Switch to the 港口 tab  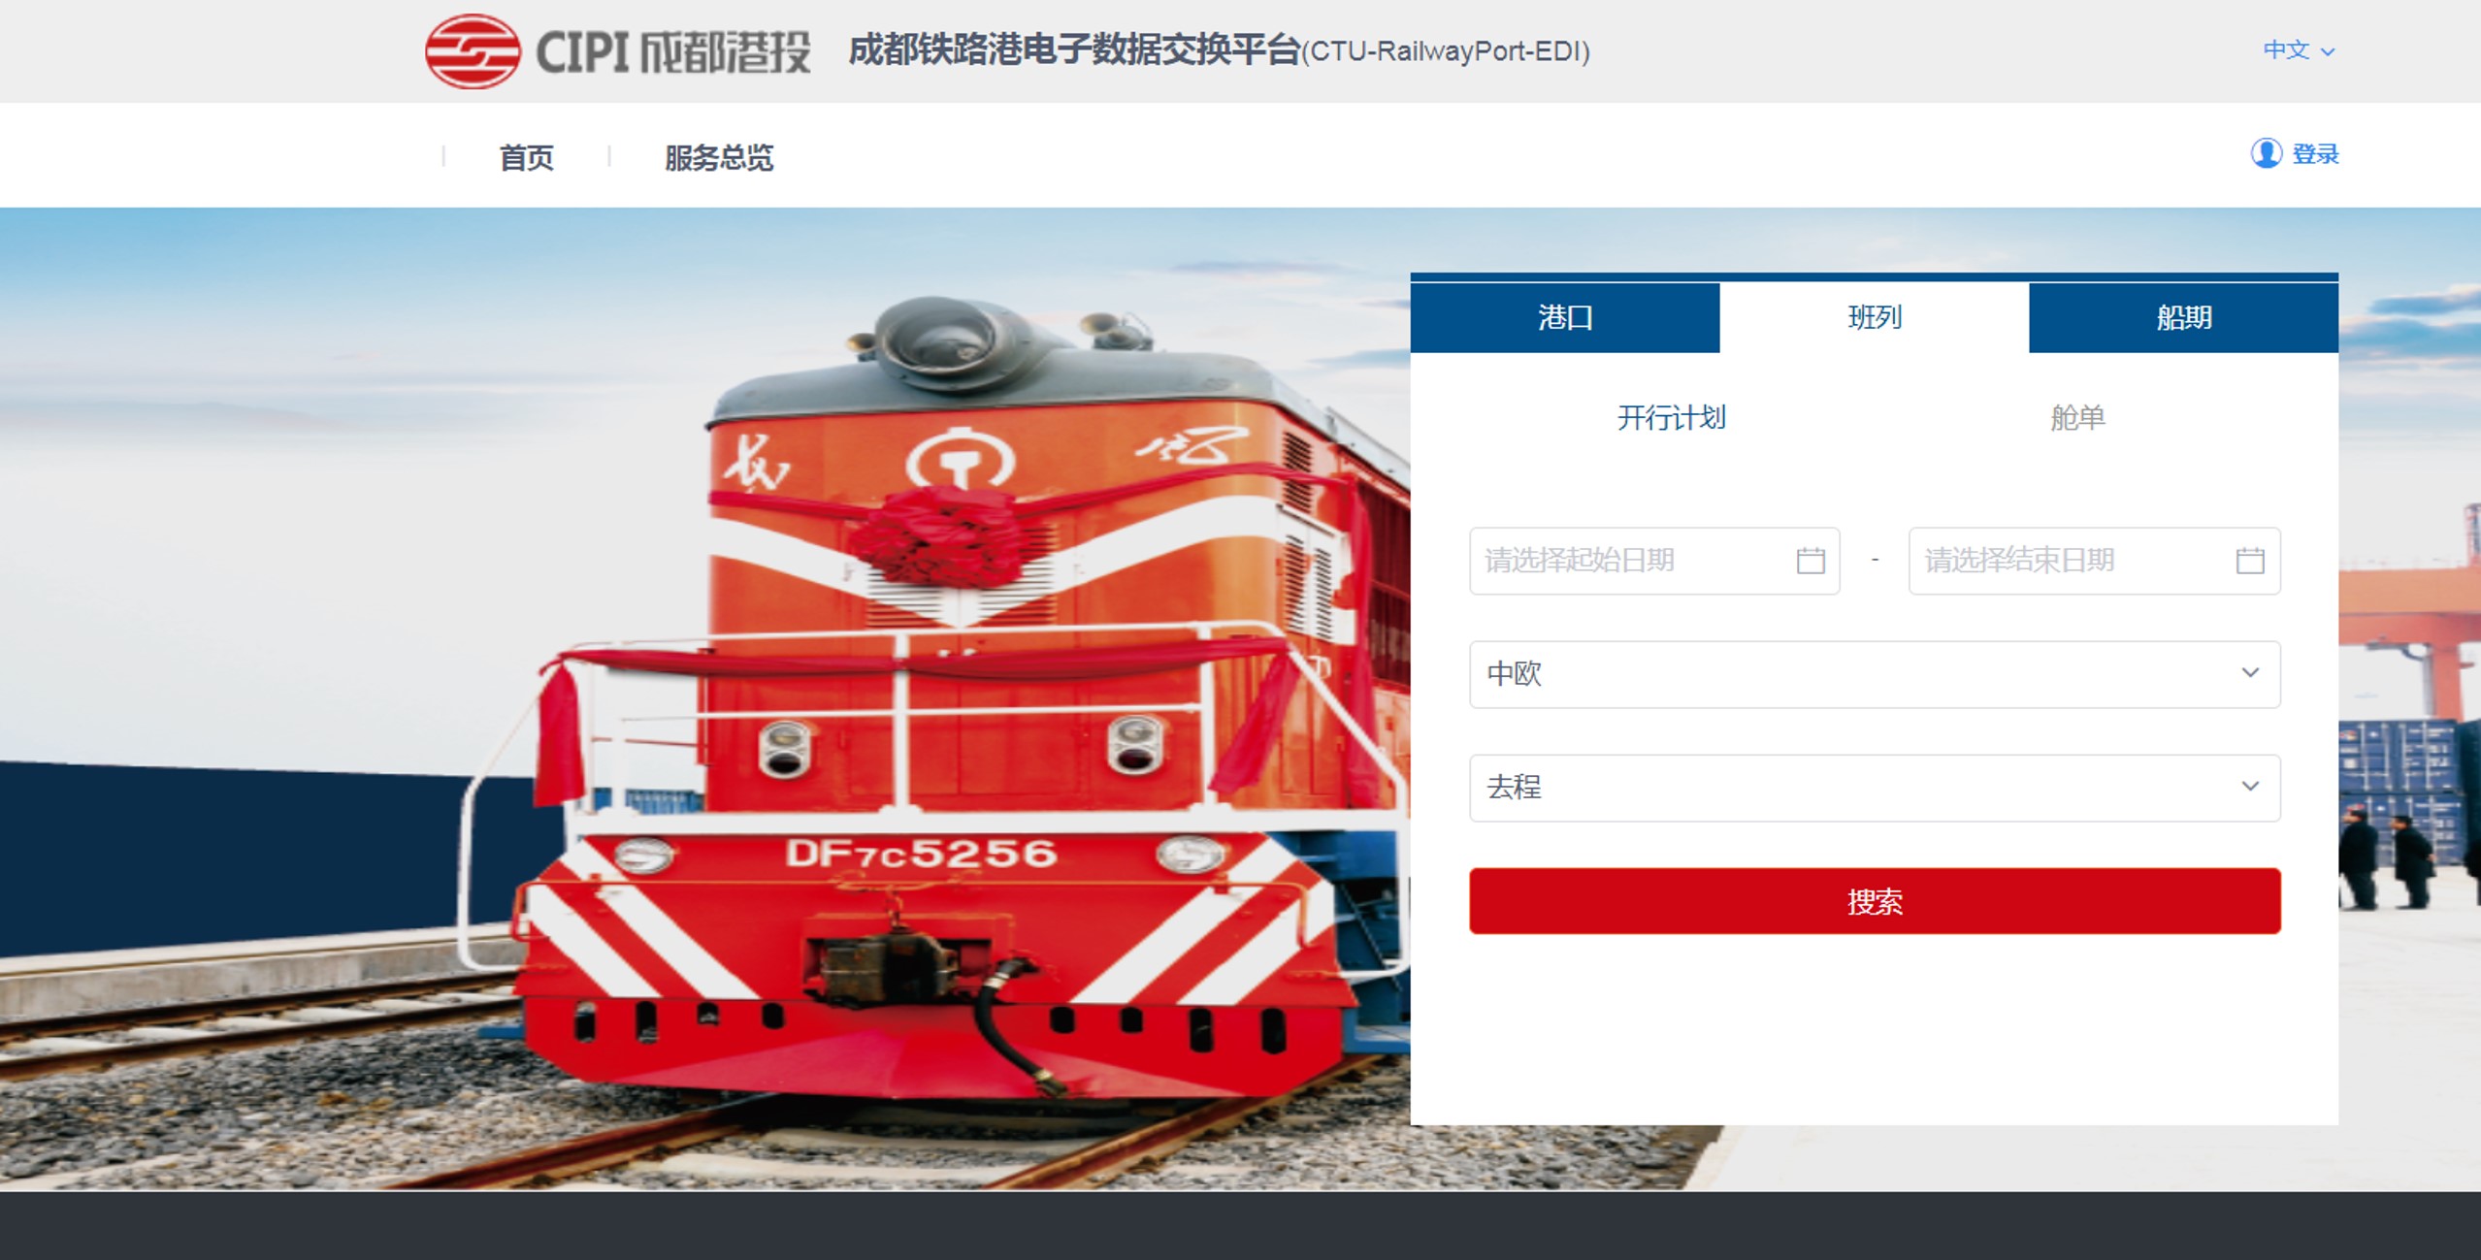pos(1565,317)
